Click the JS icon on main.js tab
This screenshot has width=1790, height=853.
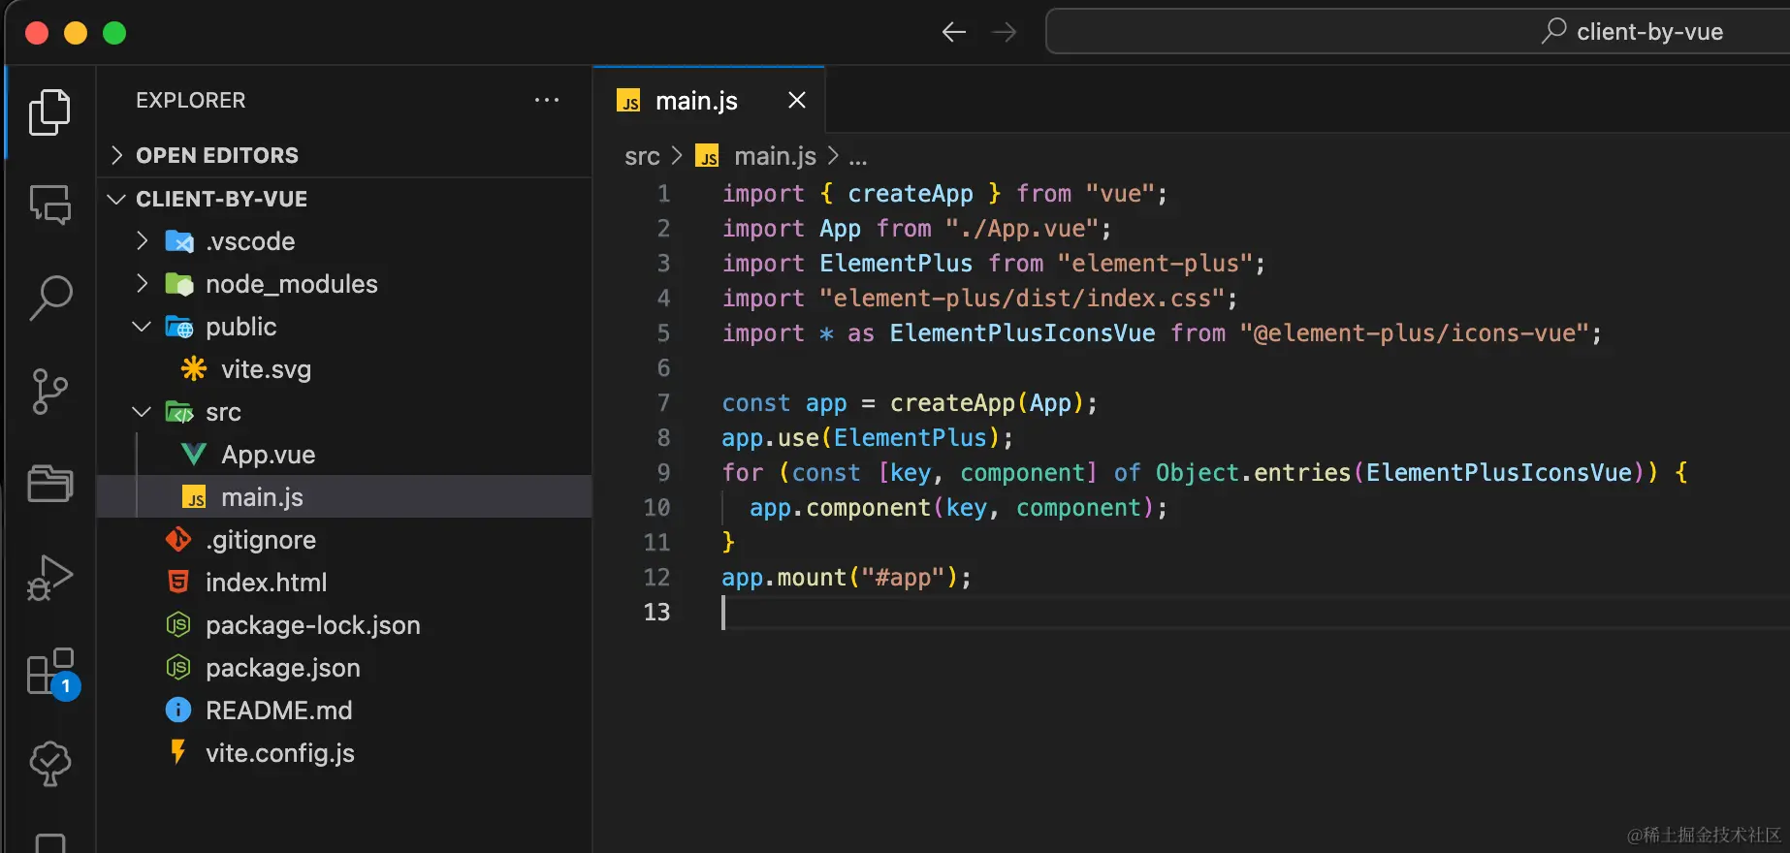(629, 101)
